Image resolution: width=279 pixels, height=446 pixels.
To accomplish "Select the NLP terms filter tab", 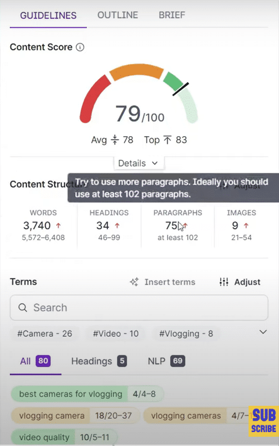I will [167, 361].
